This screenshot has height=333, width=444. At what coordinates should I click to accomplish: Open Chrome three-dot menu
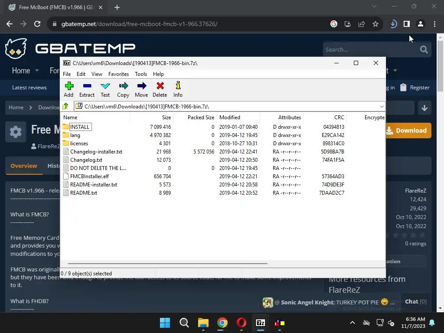tap(434, 24)
